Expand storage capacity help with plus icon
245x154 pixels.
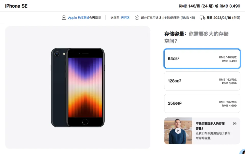coord(235,124)
